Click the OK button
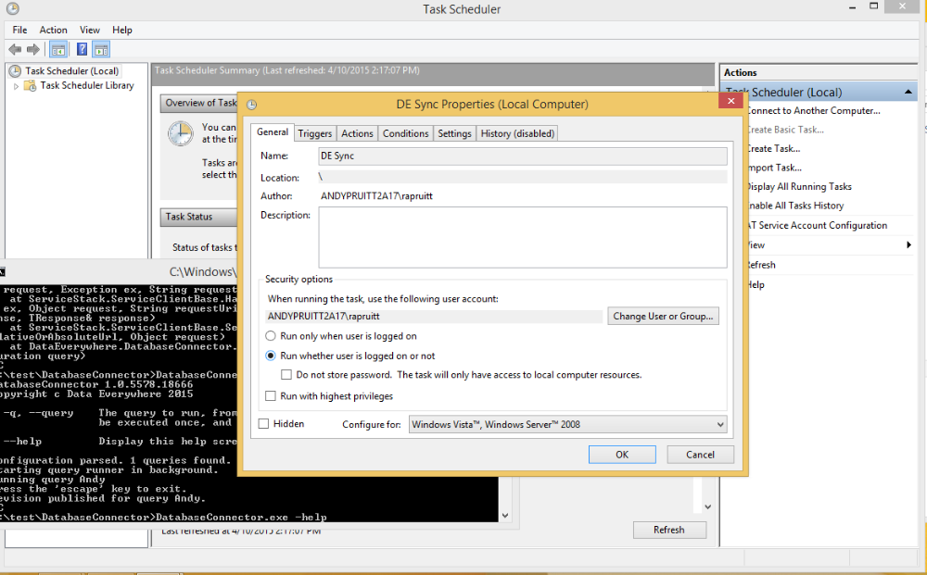The image size is (927, 575). [622, 455]
